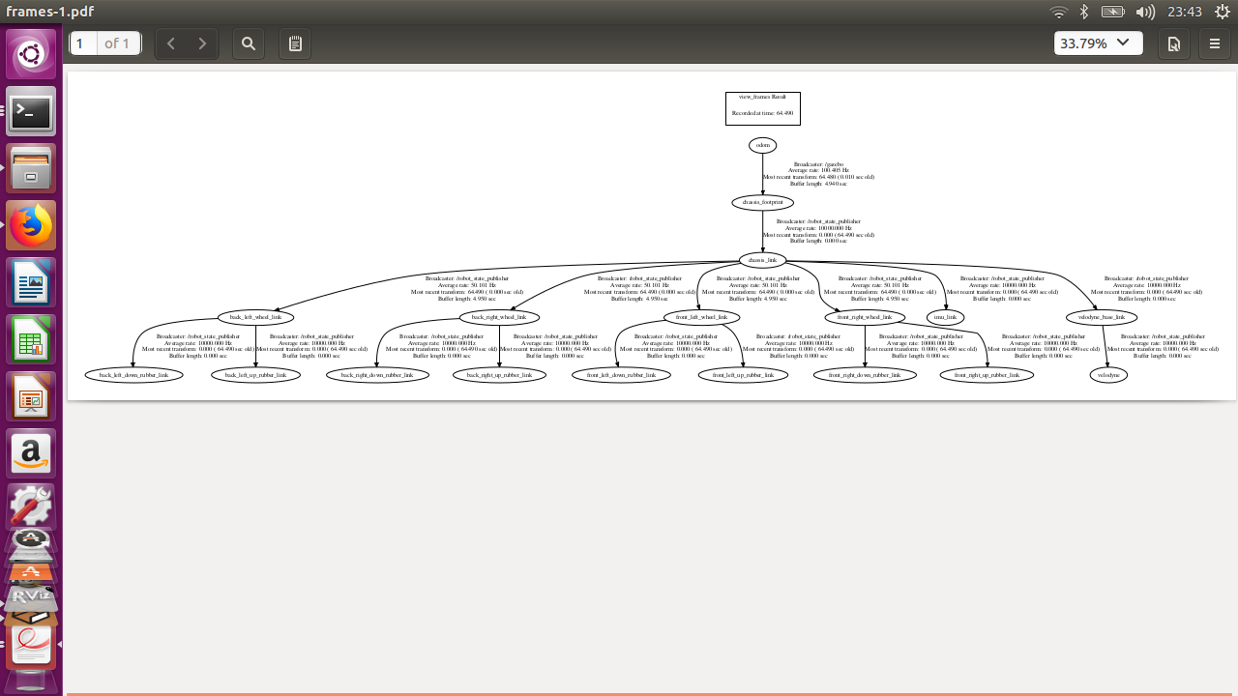Open the file options button
Image resolution: width=1238 pixels, height=696 pixels.
coord(1173,43)
